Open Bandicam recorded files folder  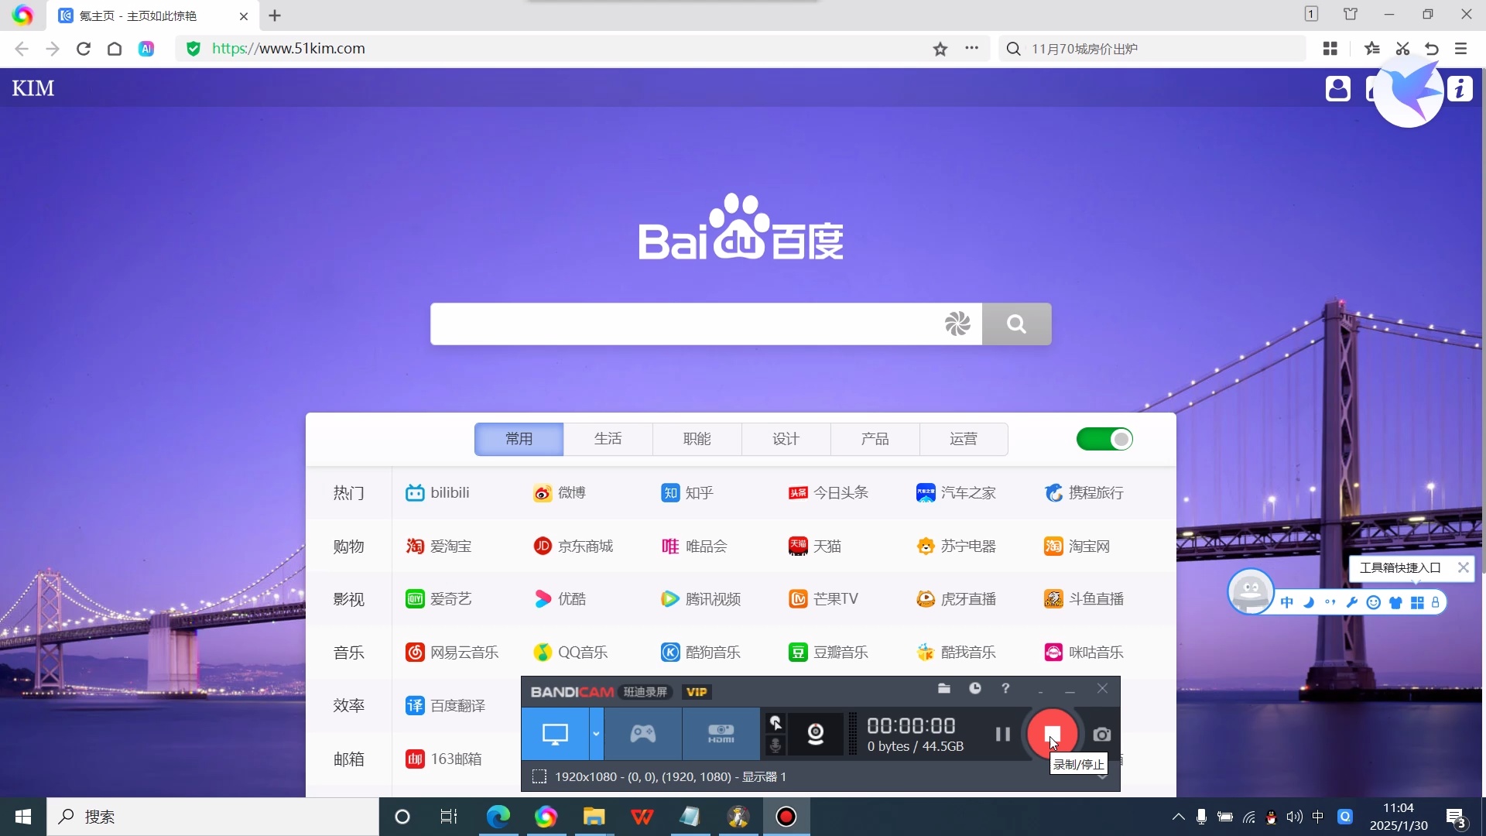[x=944, y=689]
